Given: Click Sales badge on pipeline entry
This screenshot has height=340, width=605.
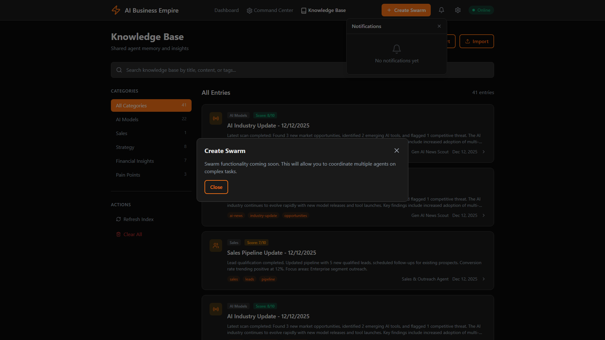Looking at the screenshot, I should (234, 242).
